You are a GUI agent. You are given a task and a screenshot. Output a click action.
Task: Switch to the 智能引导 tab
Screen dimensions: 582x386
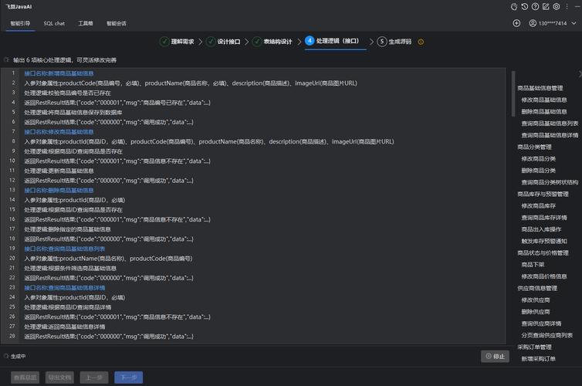[x=20, y=23]
